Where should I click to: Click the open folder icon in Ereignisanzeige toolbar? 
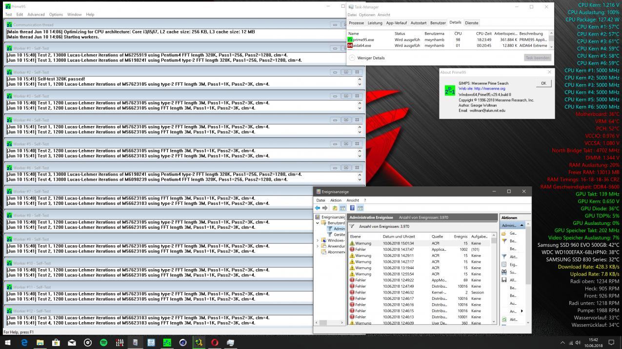point(335,208)
